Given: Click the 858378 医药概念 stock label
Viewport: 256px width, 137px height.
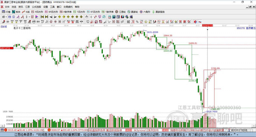Looking at the screenshot, I should (246, 28).
